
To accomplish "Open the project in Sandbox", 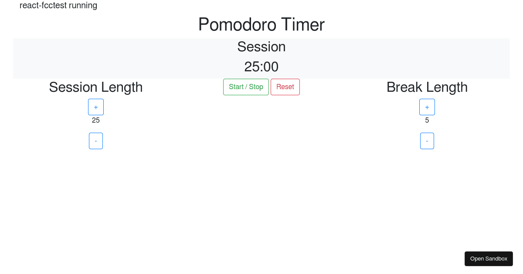I will 489,258.
